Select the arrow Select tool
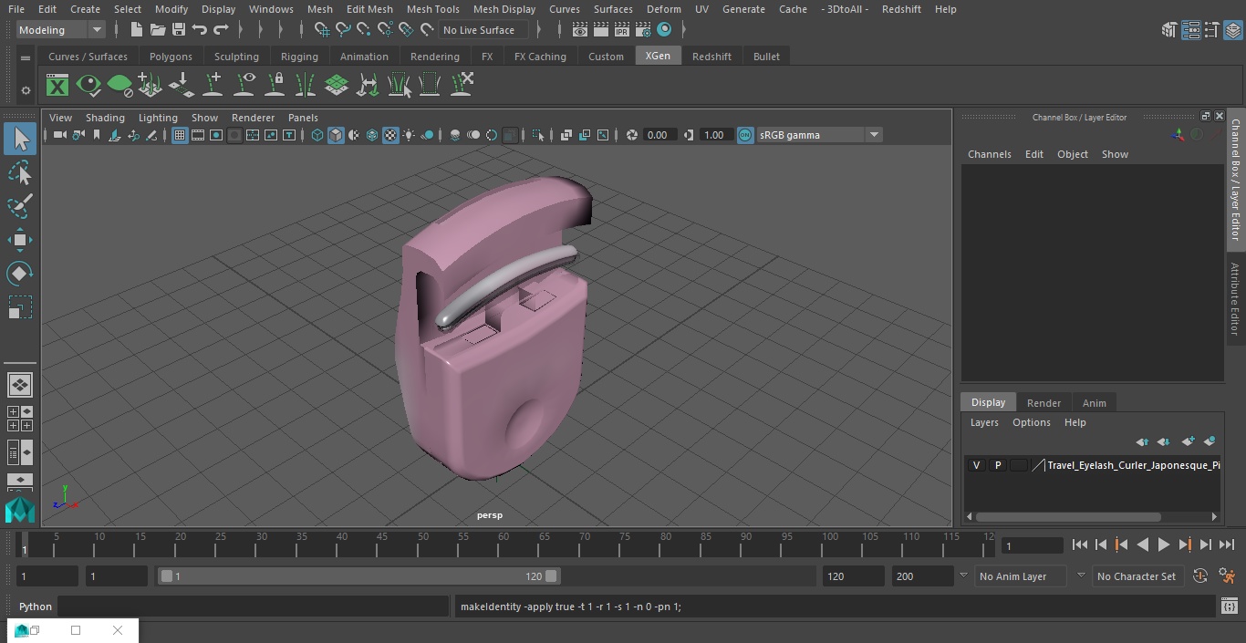 pos(20,139)
